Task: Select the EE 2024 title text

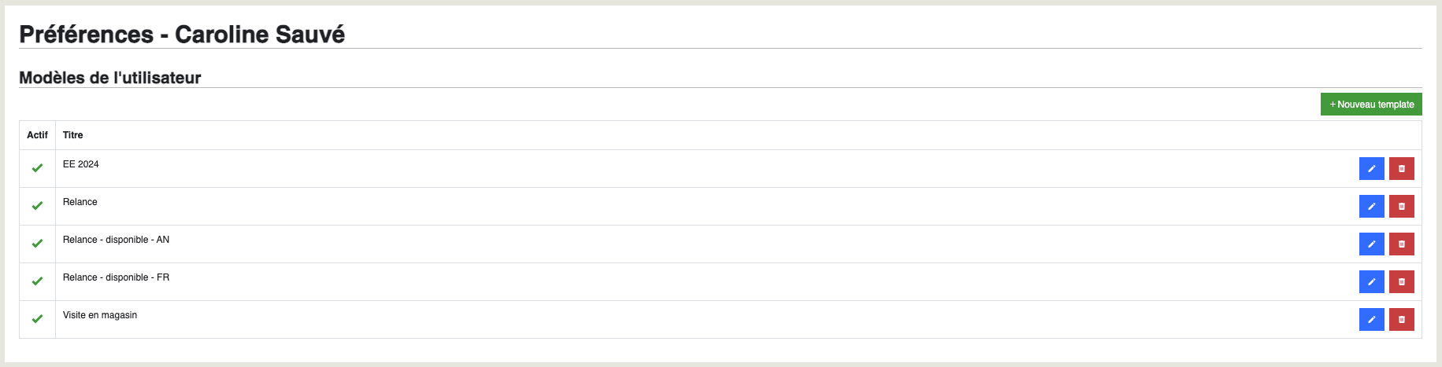Action: 80,164
